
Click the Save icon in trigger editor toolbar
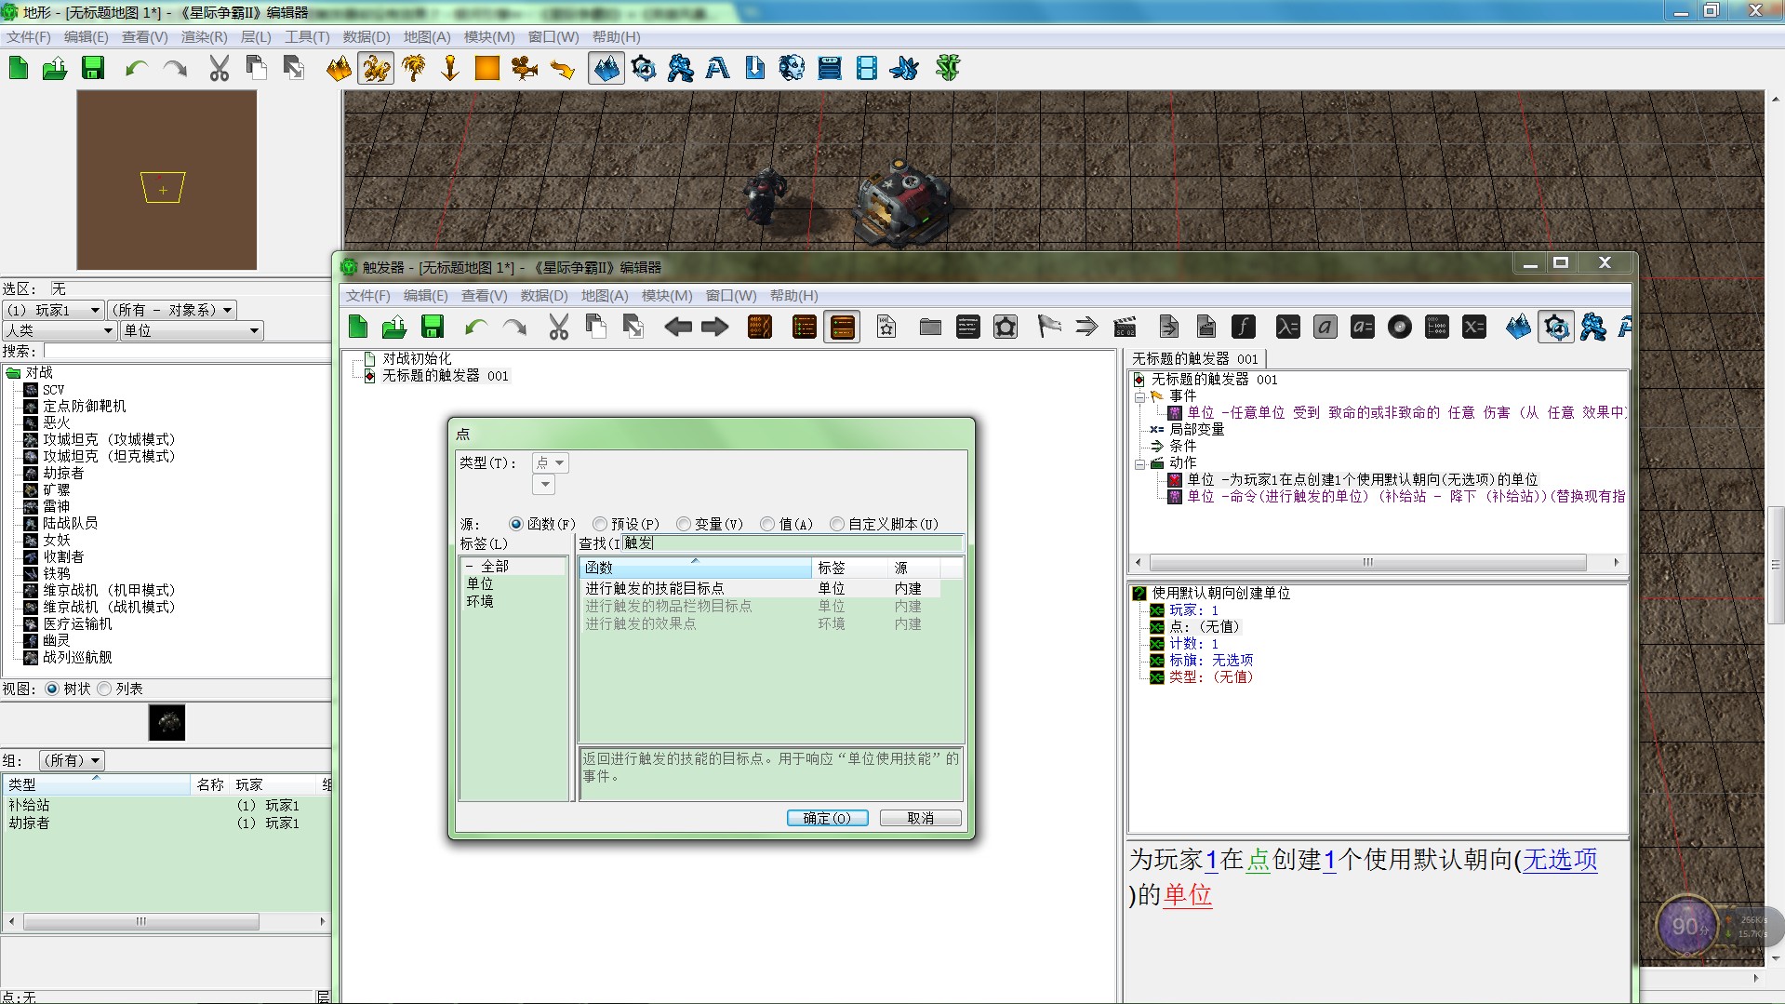(433, 327)
